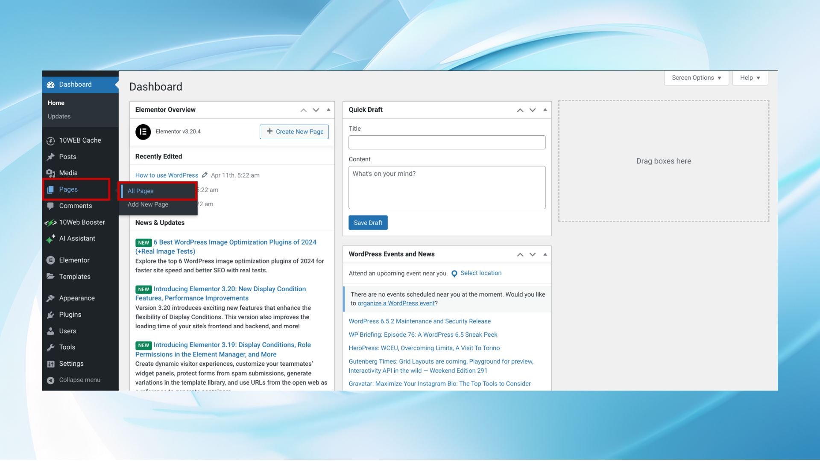The image size is (820, 461).
Task: Open the Settings sidebar icon
Action: coord(51,363)
